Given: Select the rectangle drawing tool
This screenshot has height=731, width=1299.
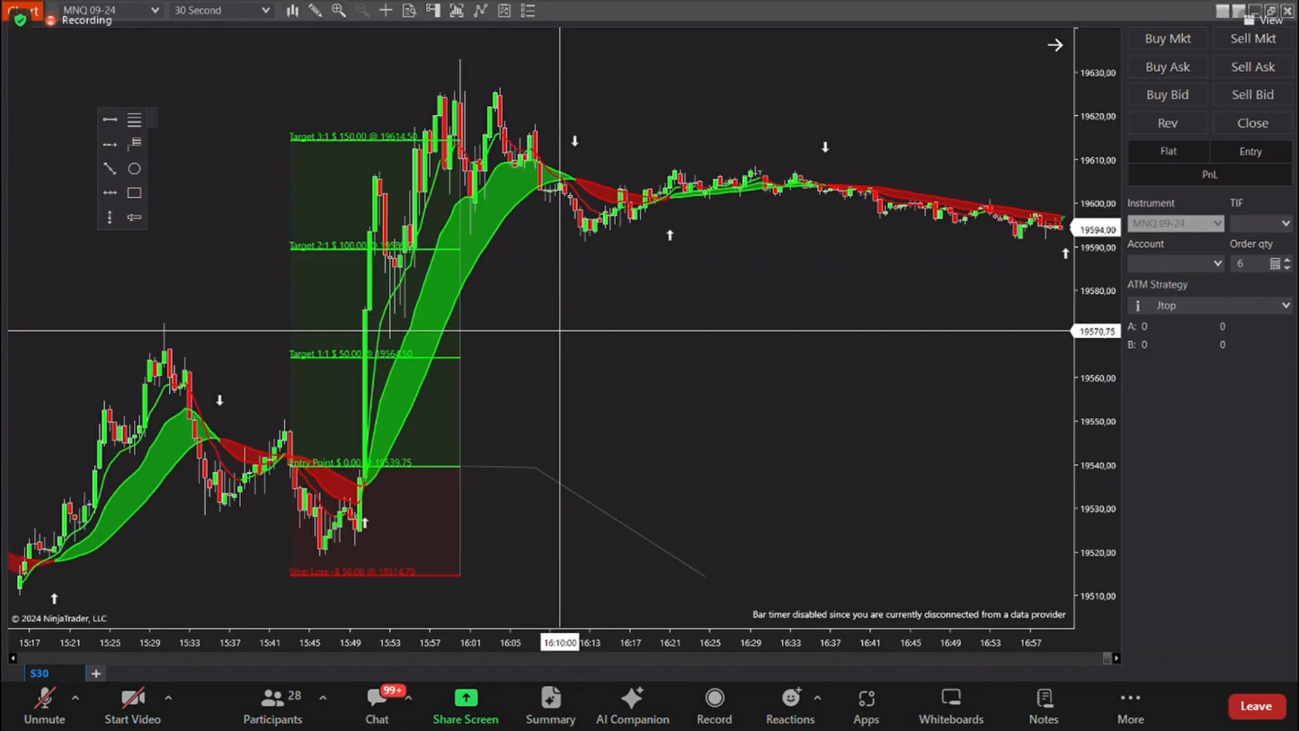Looking at the screenshot, I should click(134, 192).
